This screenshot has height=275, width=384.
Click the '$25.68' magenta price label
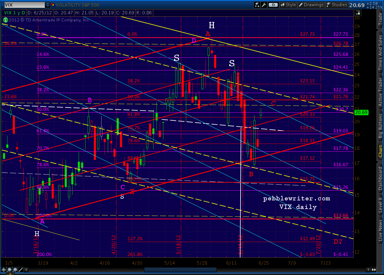pyautogui.click(x=341, y=54)
